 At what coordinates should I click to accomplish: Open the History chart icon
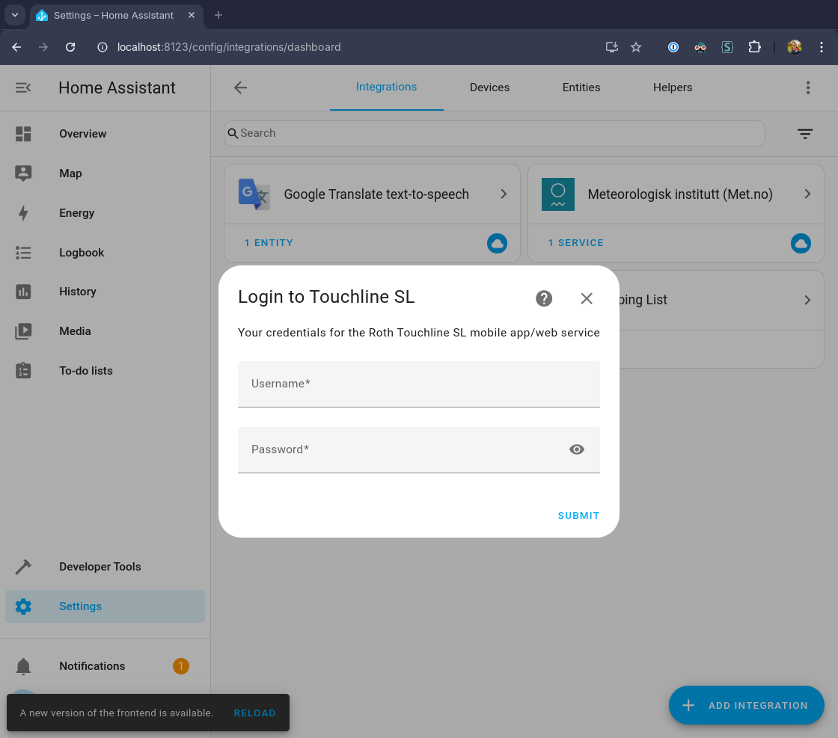[23, 292]
